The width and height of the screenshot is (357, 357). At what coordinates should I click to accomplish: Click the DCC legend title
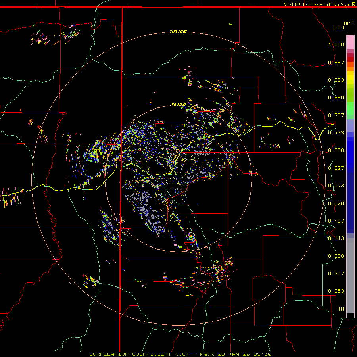coord(349,24)
